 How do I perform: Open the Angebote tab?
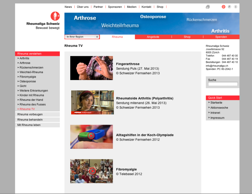(153, 37)
